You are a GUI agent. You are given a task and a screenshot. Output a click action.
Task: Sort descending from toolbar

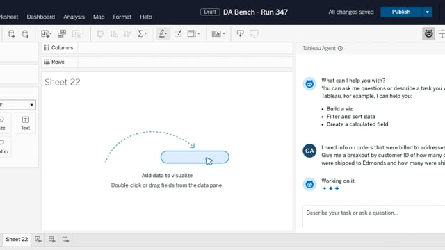[127, 34]
